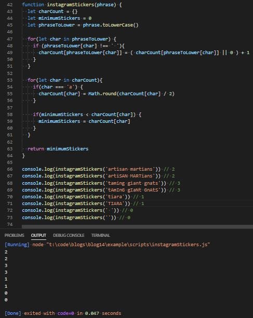The height and width of the screenshot is (318, 253).
Task: Click the charCount assignment on line 49
Action: pos(144,53)
